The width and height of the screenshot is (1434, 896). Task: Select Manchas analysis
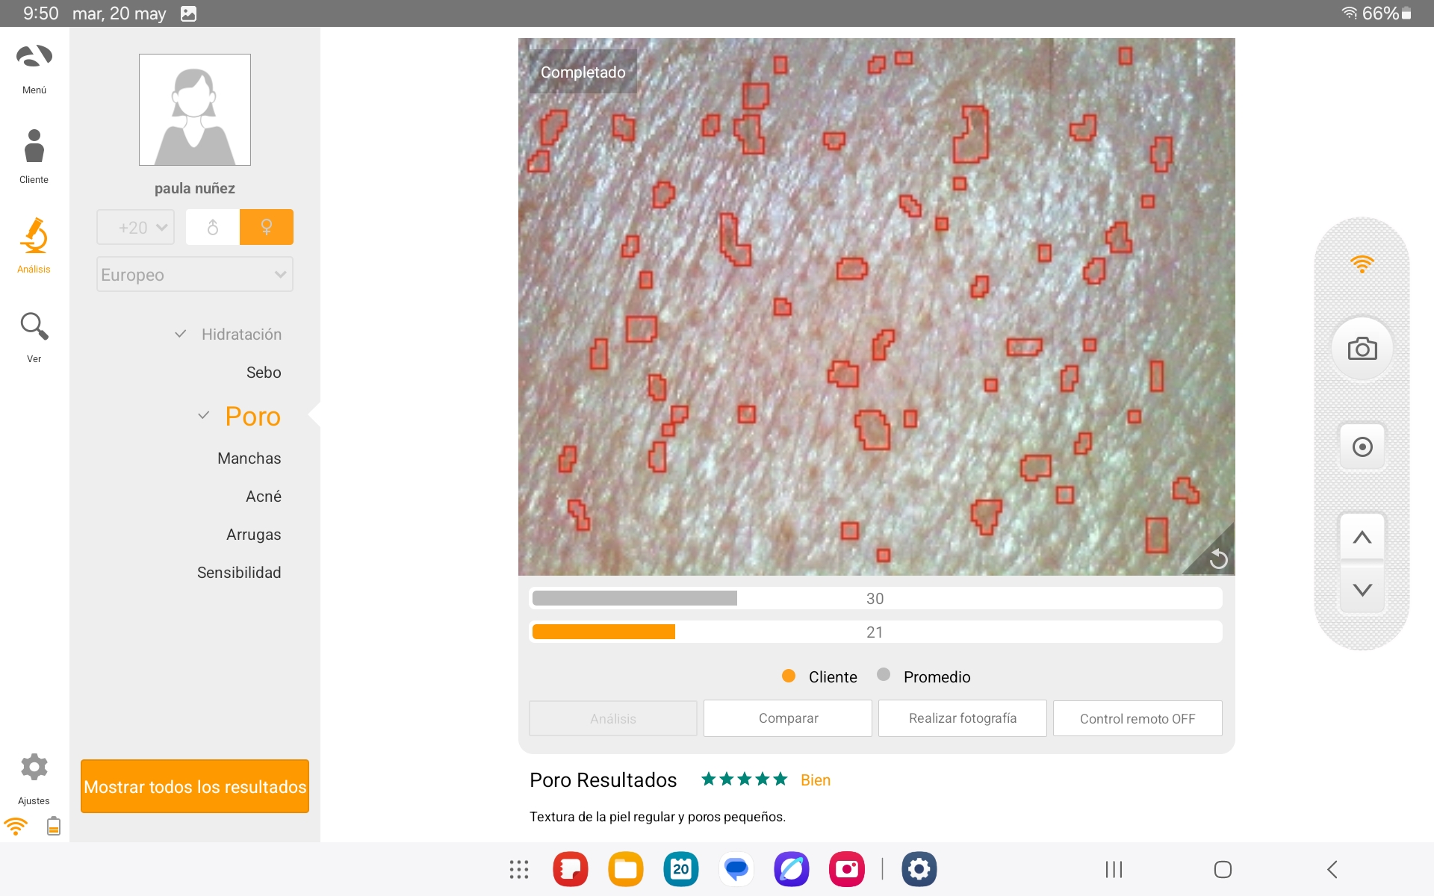[249, 458]
